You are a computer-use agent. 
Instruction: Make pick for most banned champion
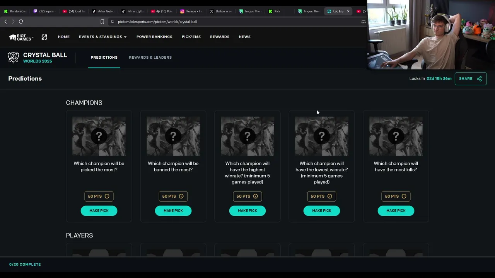[x=173, y=210]
